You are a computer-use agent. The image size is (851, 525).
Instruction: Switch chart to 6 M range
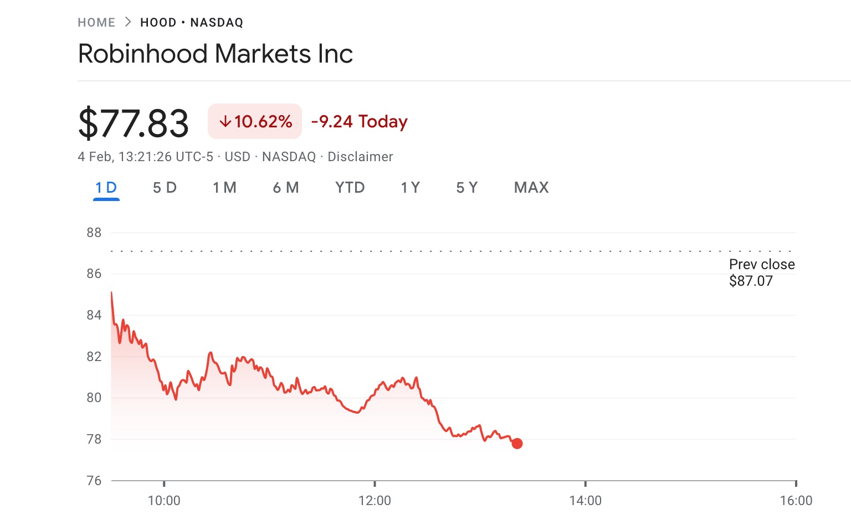pos(286,188)
